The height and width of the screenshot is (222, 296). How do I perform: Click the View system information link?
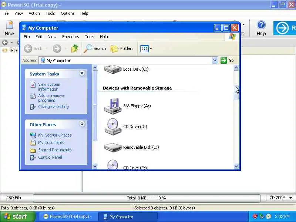tap(49, 87)
